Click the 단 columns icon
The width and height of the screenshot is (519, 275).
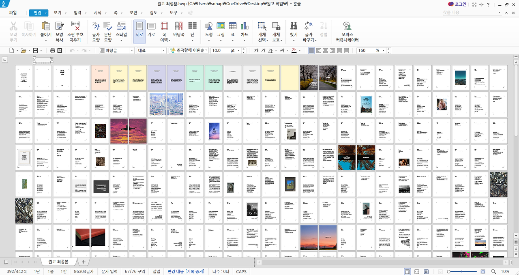coord(193,26)
